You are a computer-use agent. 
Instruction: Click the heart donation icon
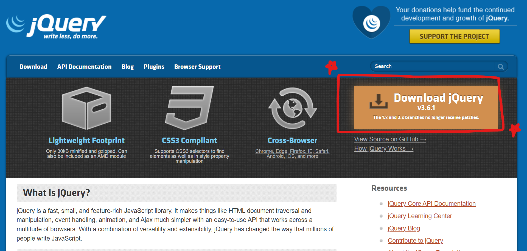click(371, 22)
